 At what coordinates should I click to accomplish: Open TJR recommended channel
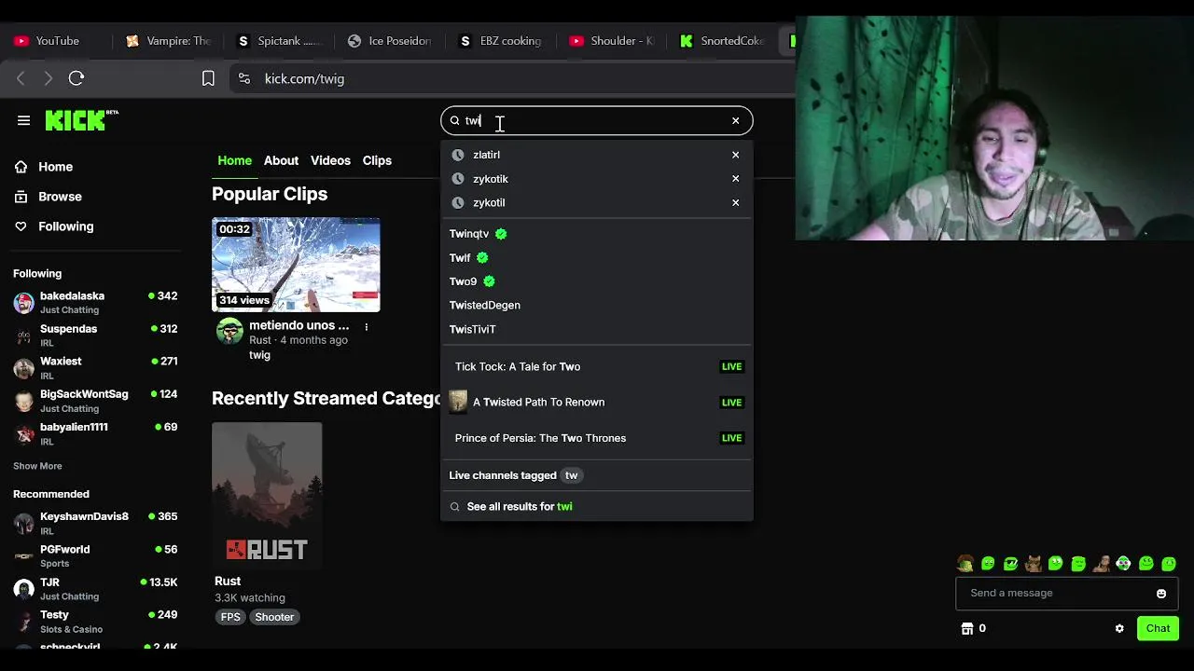point(95,589)
